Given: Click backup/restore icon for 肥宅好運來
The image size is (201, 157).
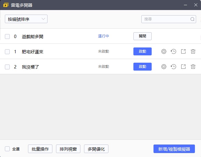Looking at the screenshot, I should [x=173, y=51].
